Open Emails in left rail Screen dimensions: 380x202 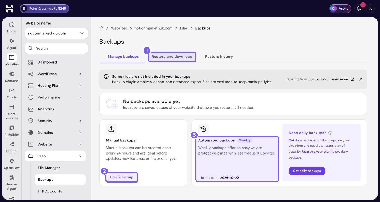coord(12,93)
